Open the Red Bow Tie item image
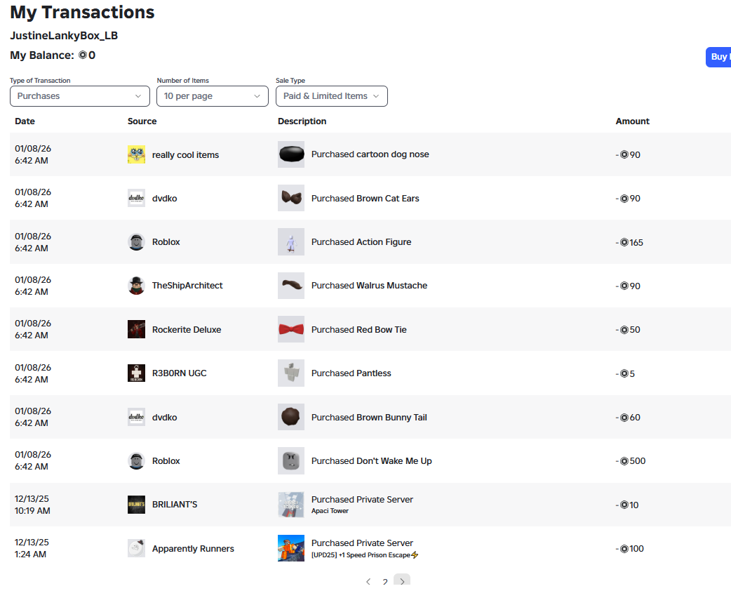This screenshot has width=731, height=598. point(291,329)
